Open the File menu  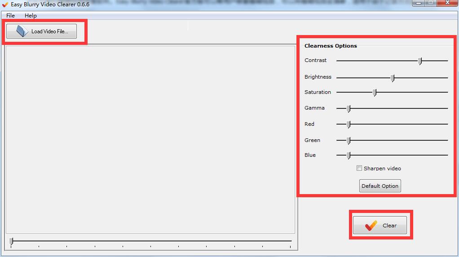pyautogui.click(x=10, y=16)
